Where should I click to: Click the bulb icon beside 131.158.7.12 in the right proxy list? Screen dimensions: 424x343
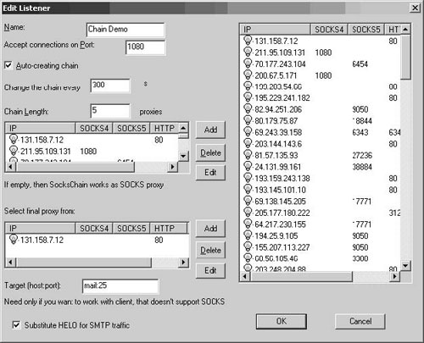point(248,40)
